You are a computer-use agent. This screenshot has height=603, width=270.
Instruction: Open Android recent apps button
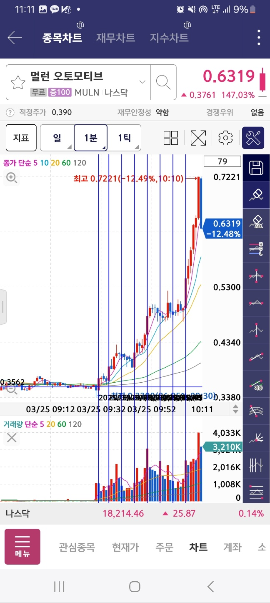pyautogui.click(x=59, y=587)
